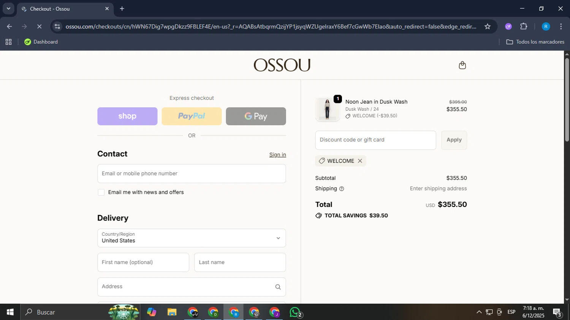570x320 pixels.
Task: Focus the Email or mobile phone number field
Action: pos(192,174)
